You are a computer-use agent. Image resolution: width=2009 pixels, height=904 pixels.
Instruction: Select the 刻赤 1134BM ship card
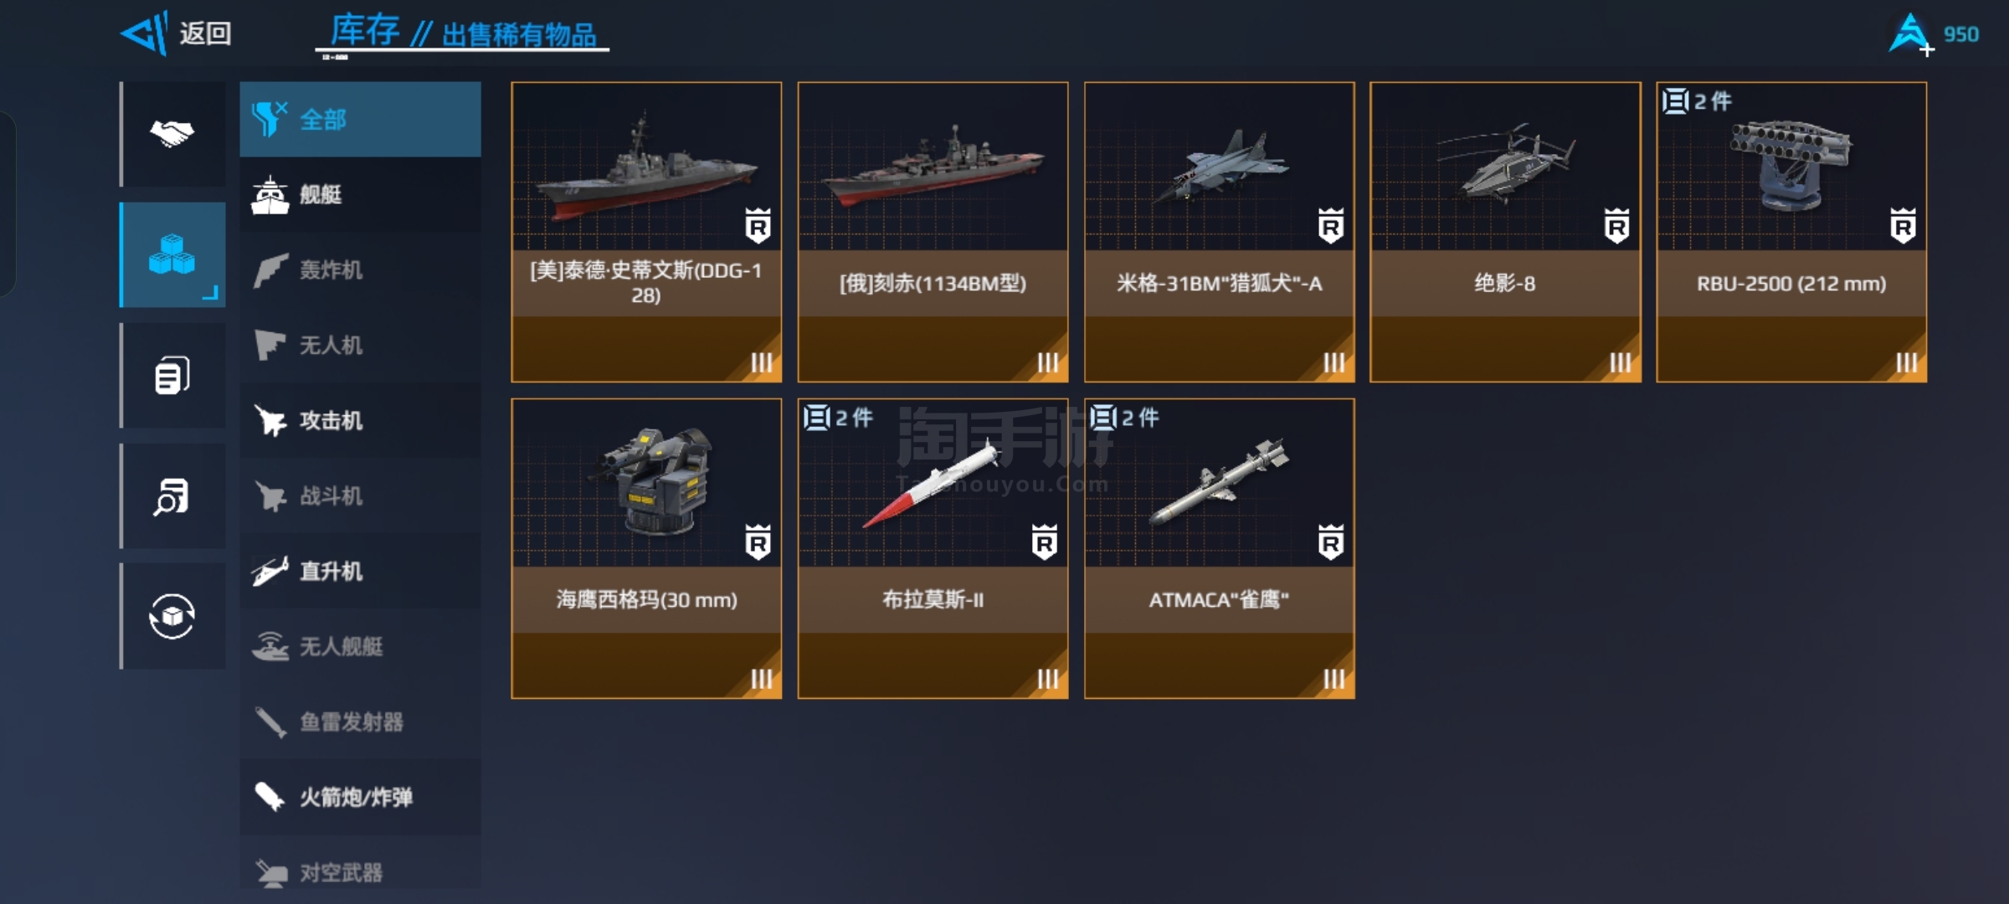pos(933,232)
